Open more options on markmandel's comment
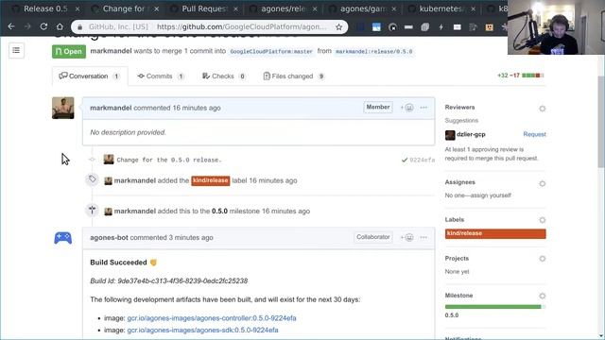Viewport: 605px width, 340px height. click(423, 108)
